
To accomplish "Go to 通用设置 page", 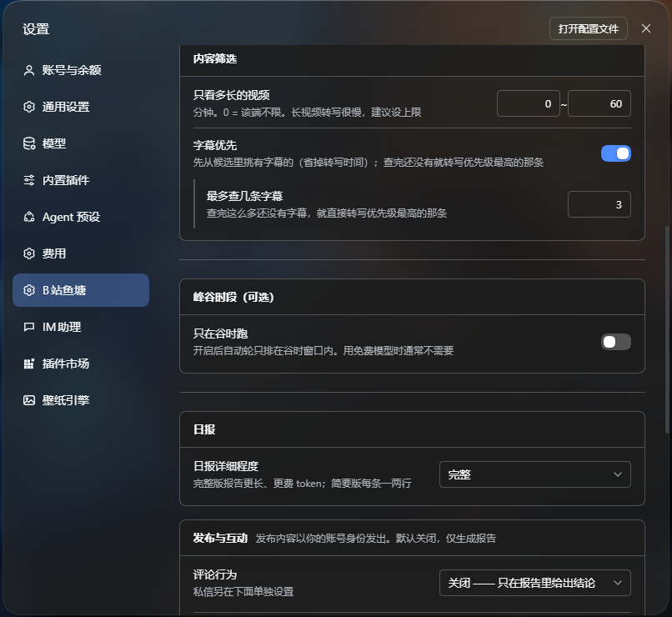I will pyautogui.click(x=81, y=107).
